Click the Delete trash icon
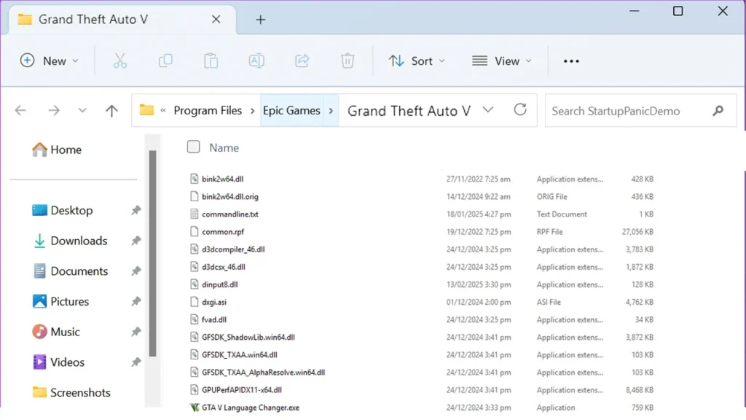The width and height of the screenshot is (746, 420). [348, 61]
